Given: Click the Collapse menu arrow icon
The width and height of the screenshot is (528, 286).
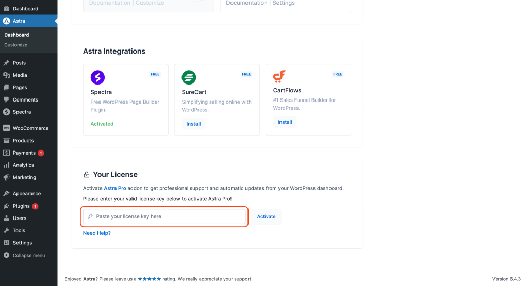Looking at the screenshot, I should (6, 255).
